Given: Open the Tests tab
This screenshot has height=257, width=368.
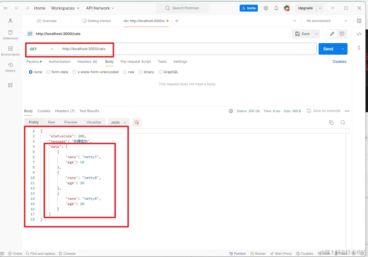Looking at the screenshot, I should point(162,62).
